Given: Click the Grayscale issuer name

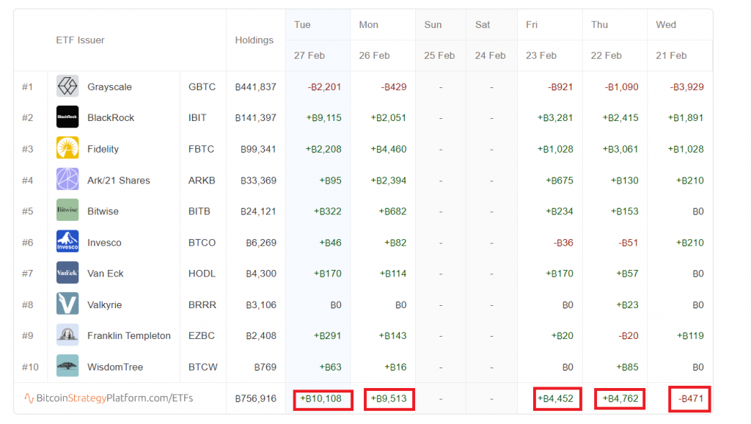Looking at the screenshot, I should click(109, 87).
